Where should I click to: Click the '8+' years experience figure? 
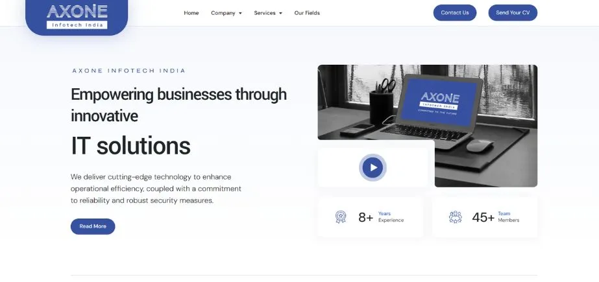click(365, 217)
